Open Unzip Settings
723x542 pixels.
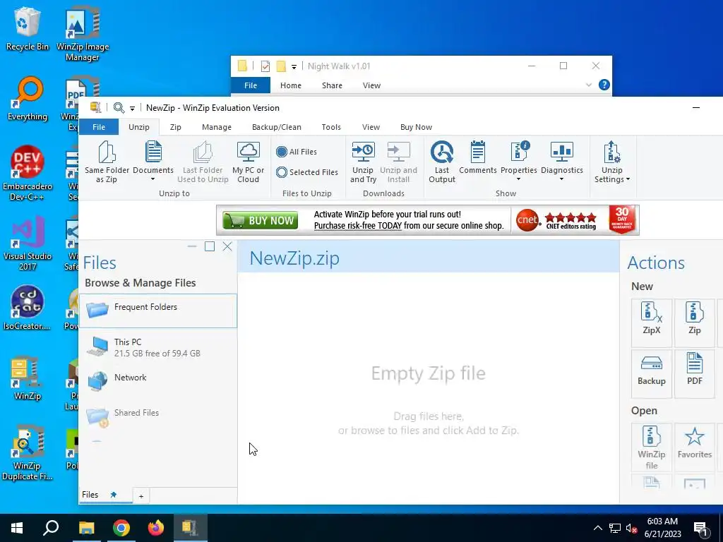pos(612,162)
